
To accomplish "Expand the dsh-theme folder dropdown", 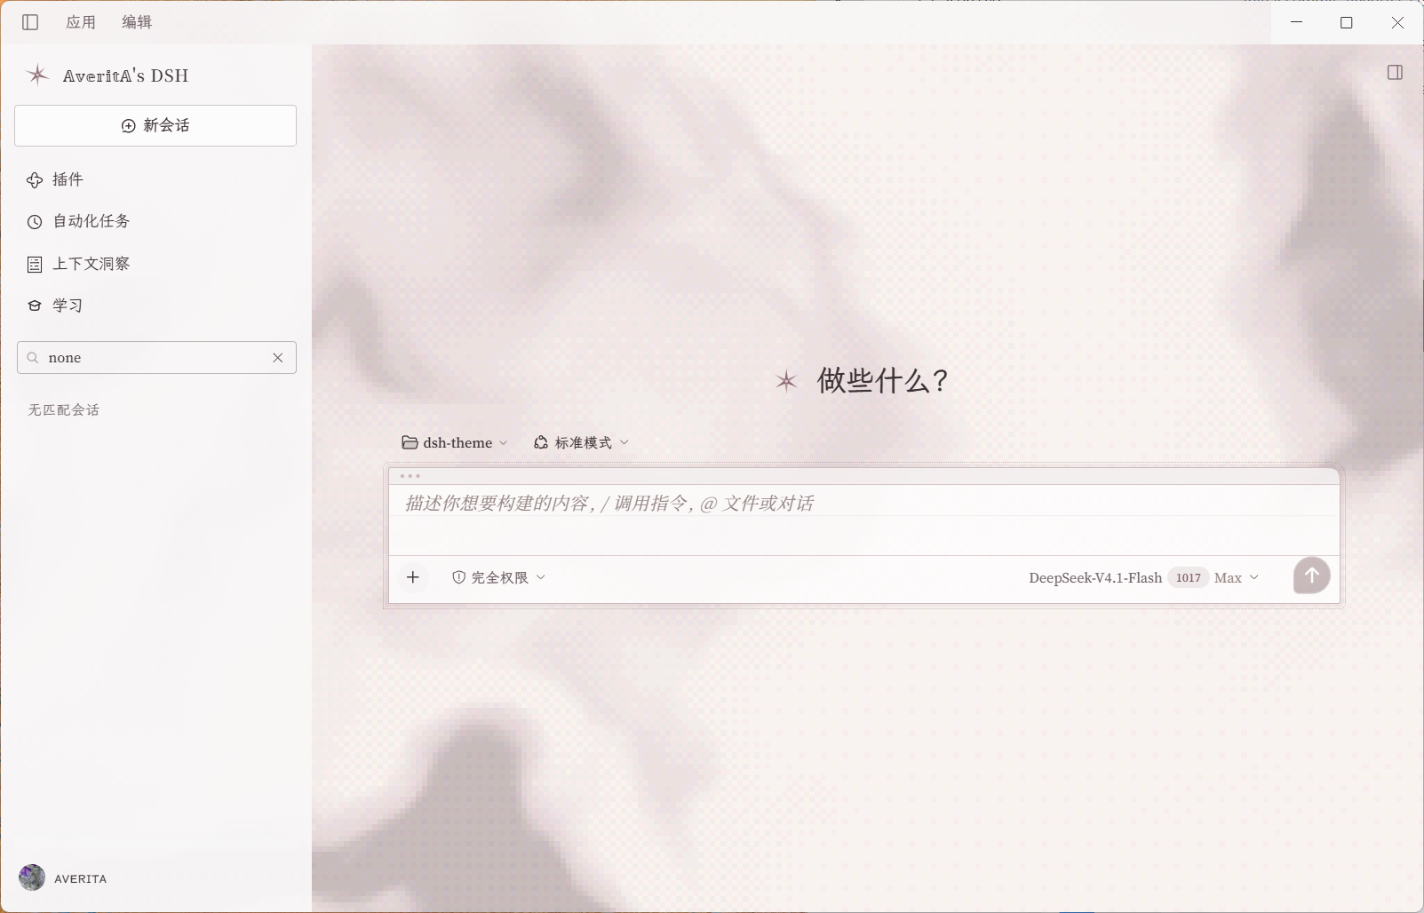I will coord(455,442).
